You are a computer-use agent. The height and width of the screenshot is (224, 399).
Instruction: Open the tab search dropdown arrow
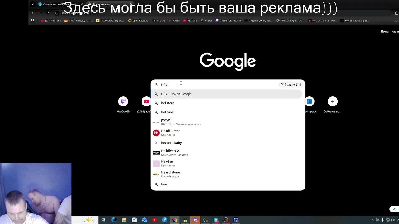(32, 4)
